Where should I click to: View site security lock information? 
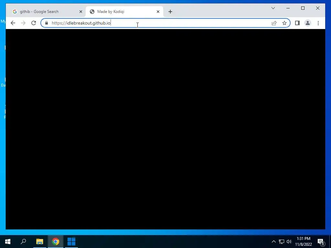tap(47, 23)
